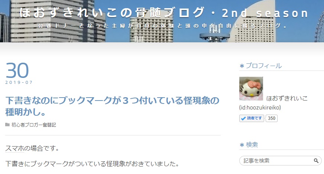The height and width of the screenshot is (174, 324).
Task: Click the Hello Kitty profile avatar
Action: point(251,89)
